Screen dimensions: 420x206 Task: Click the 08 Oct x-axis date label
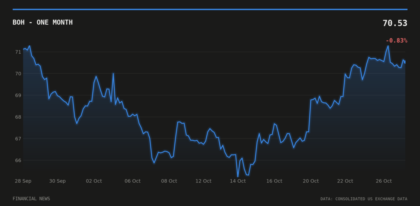tap(169, 181)
